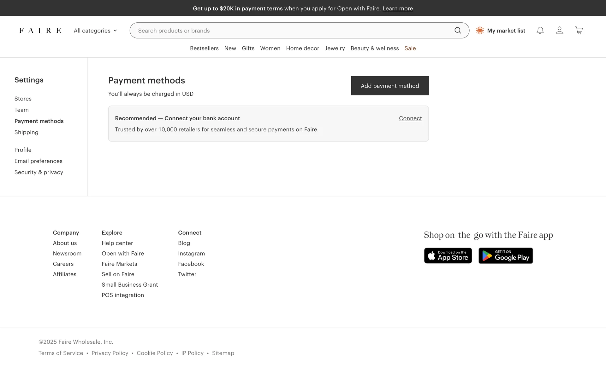606x378 pixels.
Task: Open Security & privacy settings
Action: coord(39,172)
